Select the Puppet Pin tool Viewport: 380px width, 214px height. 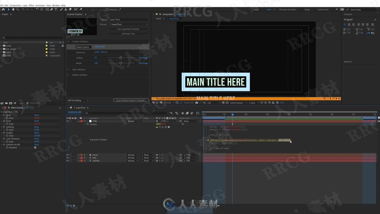pos(81,10)
